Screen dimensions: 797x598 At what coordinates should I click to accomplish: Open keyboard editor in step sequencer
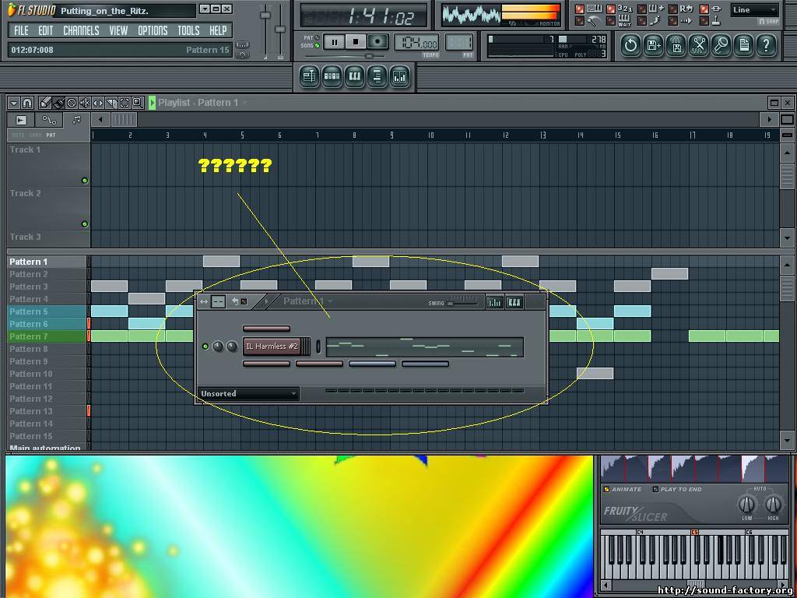514,303
